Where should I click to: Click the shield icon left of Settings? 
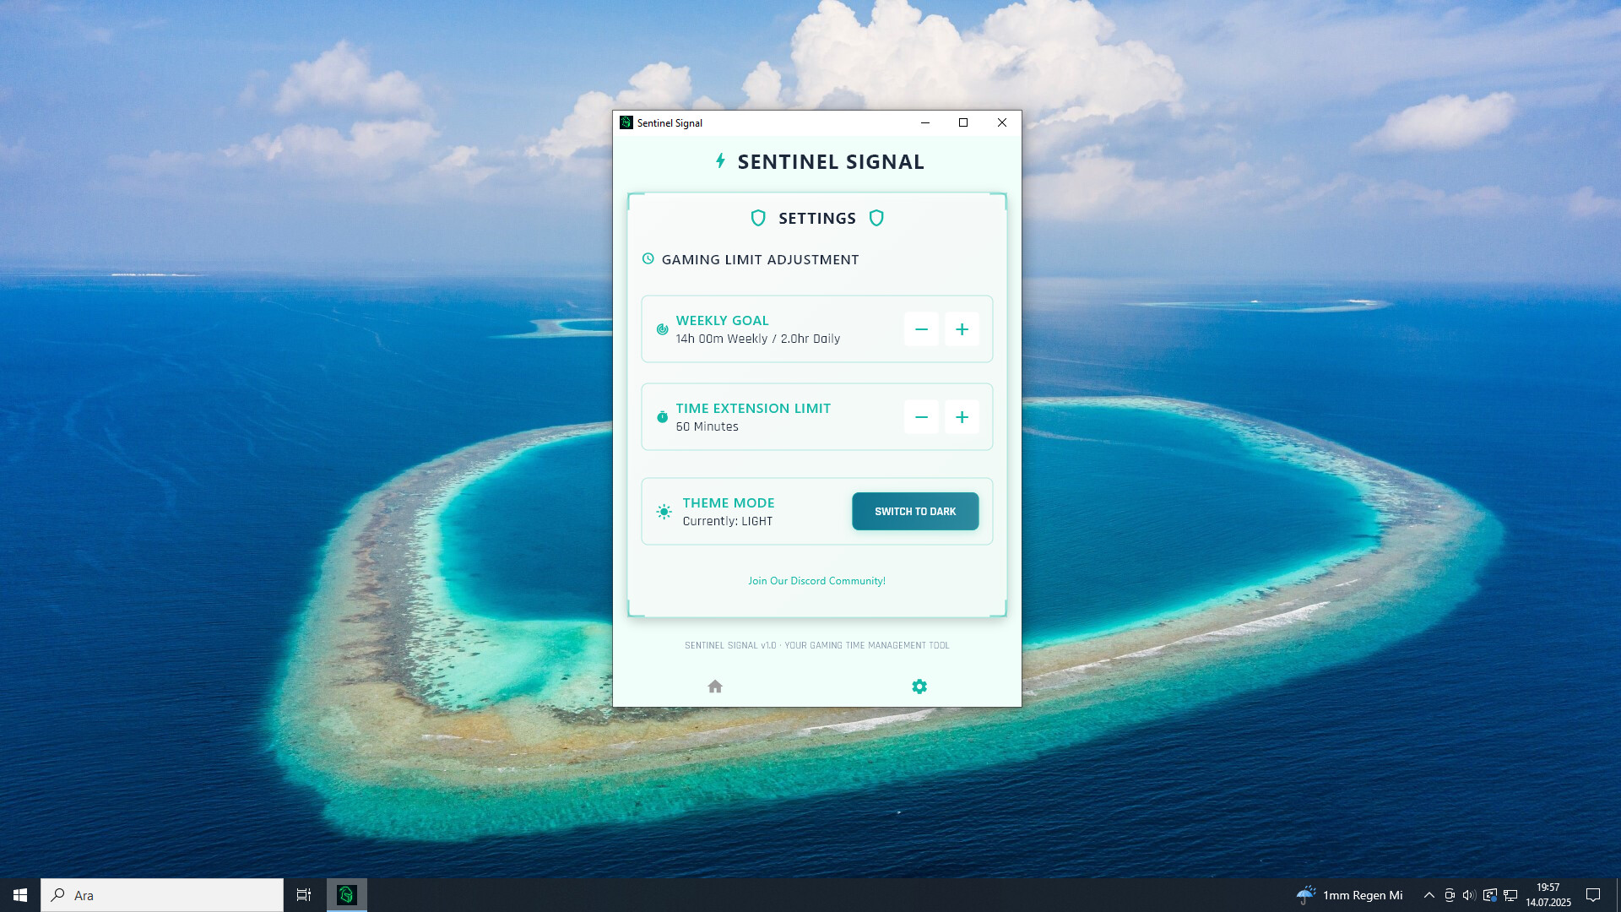tap(758, 218)
